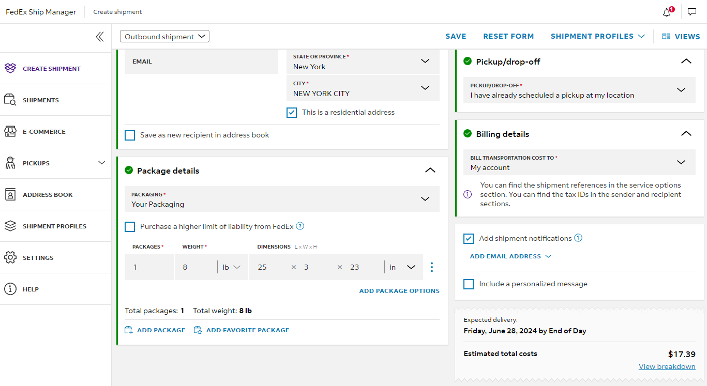Check Purchase a higher limit of liability

click(x=130, y=226)
